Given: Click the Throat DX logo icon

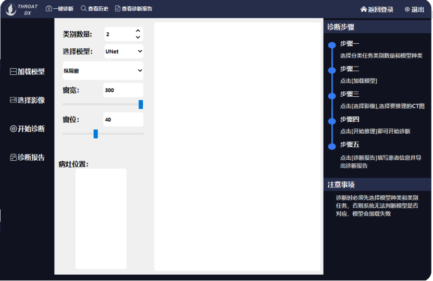Looking at the screenshot, I should pos(11,9).
